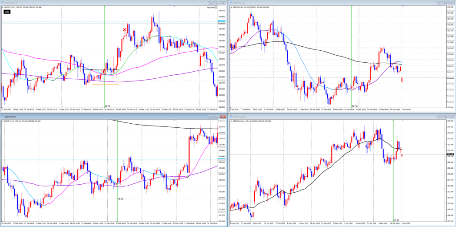Click the Easyorder expert advisor smiley icon
Screen dimensions: 456x227
216,8
